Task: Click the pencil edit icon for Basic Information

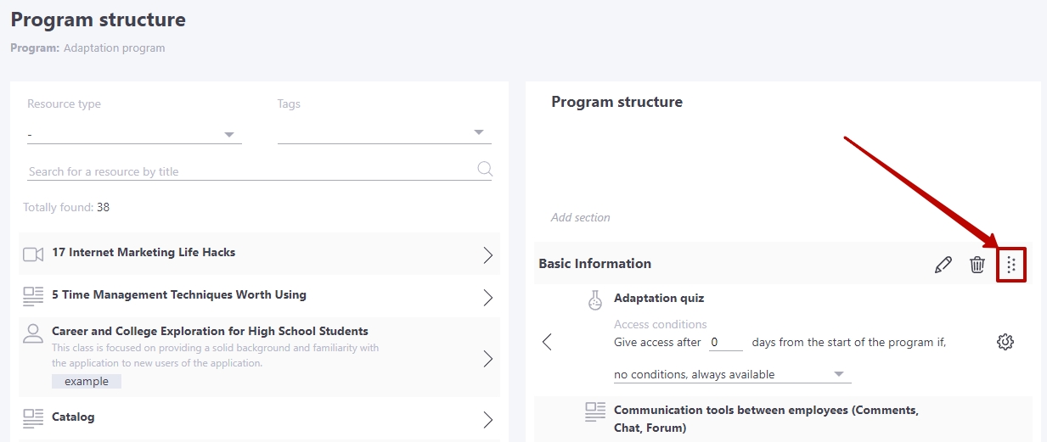Action: (943, 265)
